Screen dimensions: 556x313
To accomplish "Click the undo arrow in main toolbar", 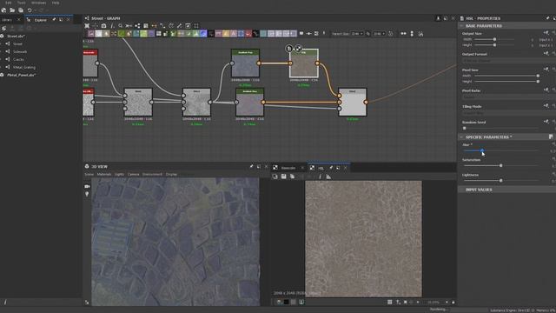I will pyautogui.click(x=30, y=10).
